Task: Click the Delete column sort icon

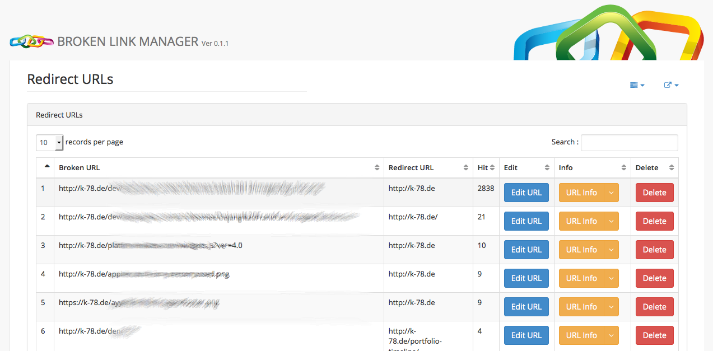Action: [x=672, y=168]
